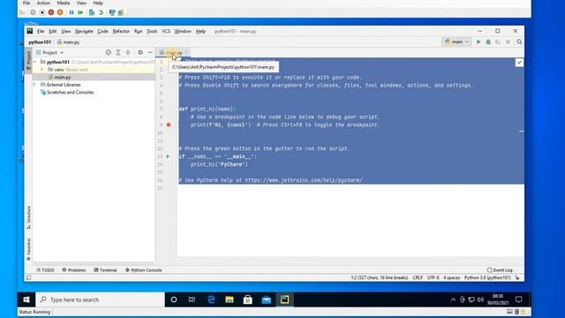
Task: Open the TODO tool window
Action: coord(45,270)
